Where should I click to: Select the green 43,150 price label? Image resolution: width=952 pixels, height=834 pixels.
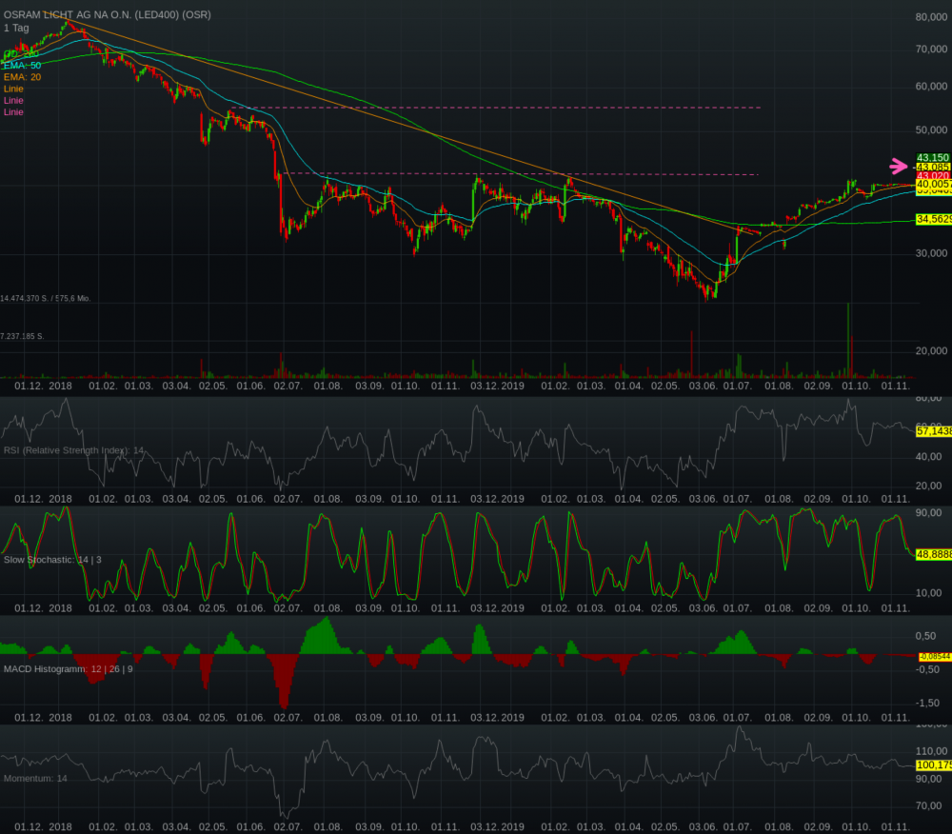(933, 157)
